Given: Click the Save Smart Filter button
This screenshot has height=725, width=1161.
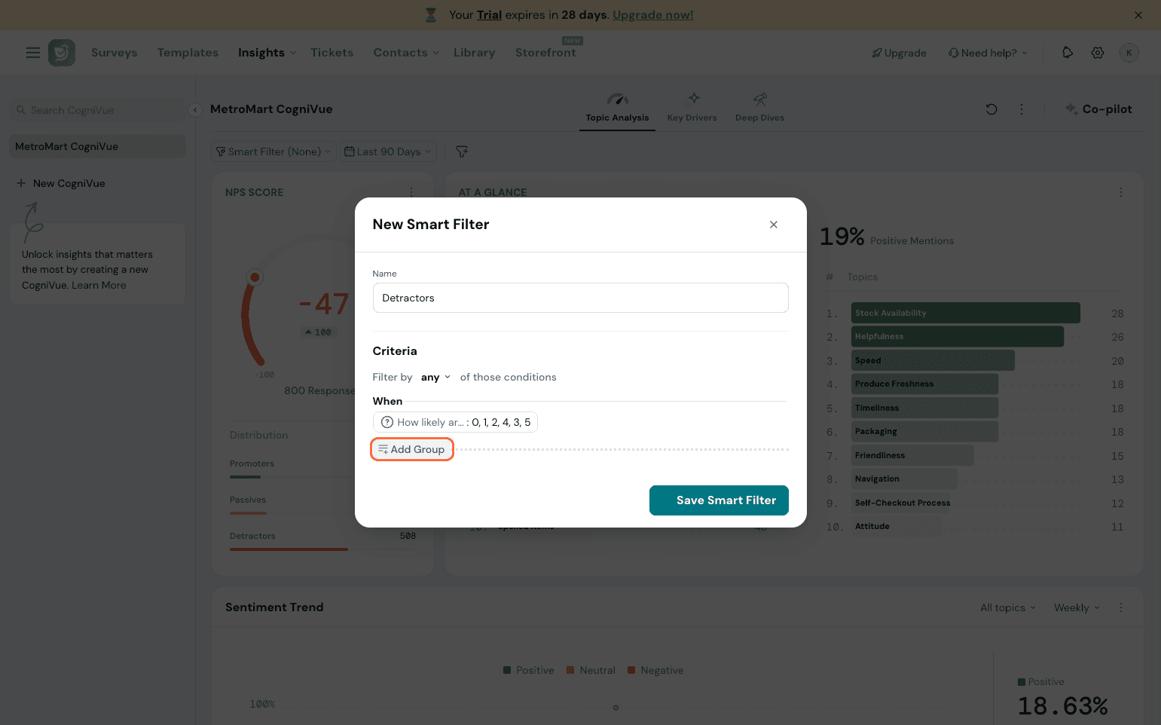Looking at the screenshot, I should 719,500.
